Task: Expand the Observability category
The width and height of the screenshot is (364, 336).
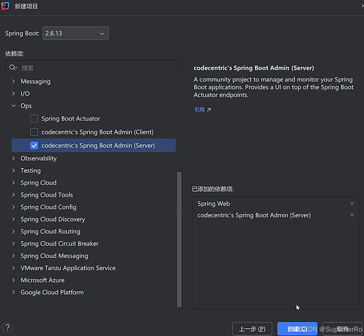Action: [x=14, y=158]
